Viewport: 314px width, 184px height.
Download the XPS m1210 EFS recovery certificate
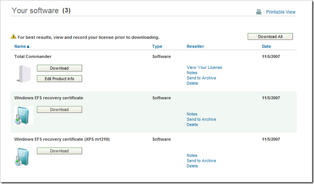59,151
